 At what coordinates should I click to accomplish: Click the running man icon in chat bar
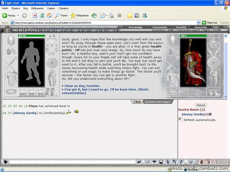(168, 162)
